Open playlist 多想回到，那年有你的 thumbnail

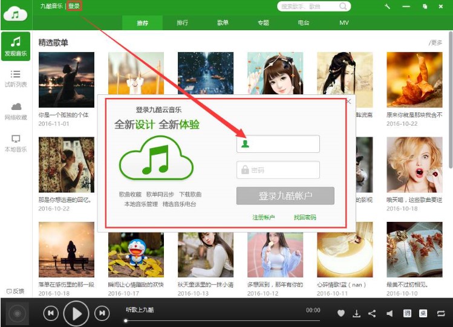point(275,255)
